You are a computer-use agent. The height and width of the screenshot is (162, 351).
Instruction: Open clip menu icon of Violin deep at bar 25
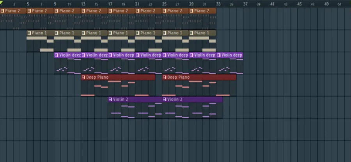click(165, 55)
